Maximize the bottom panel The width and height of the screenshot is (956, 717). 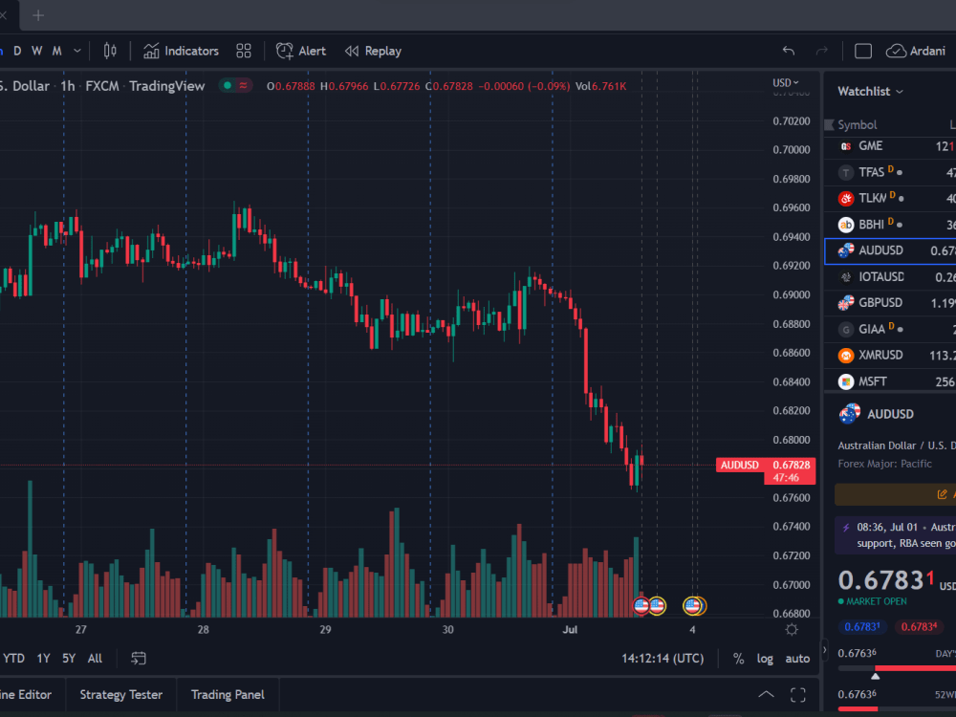tap(797, 694)
